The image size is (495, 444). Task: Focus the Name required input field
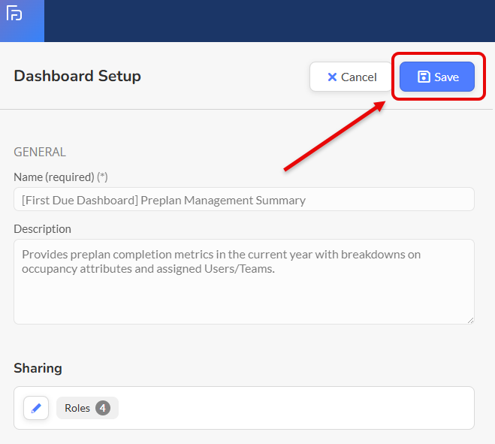pos(243,200)
